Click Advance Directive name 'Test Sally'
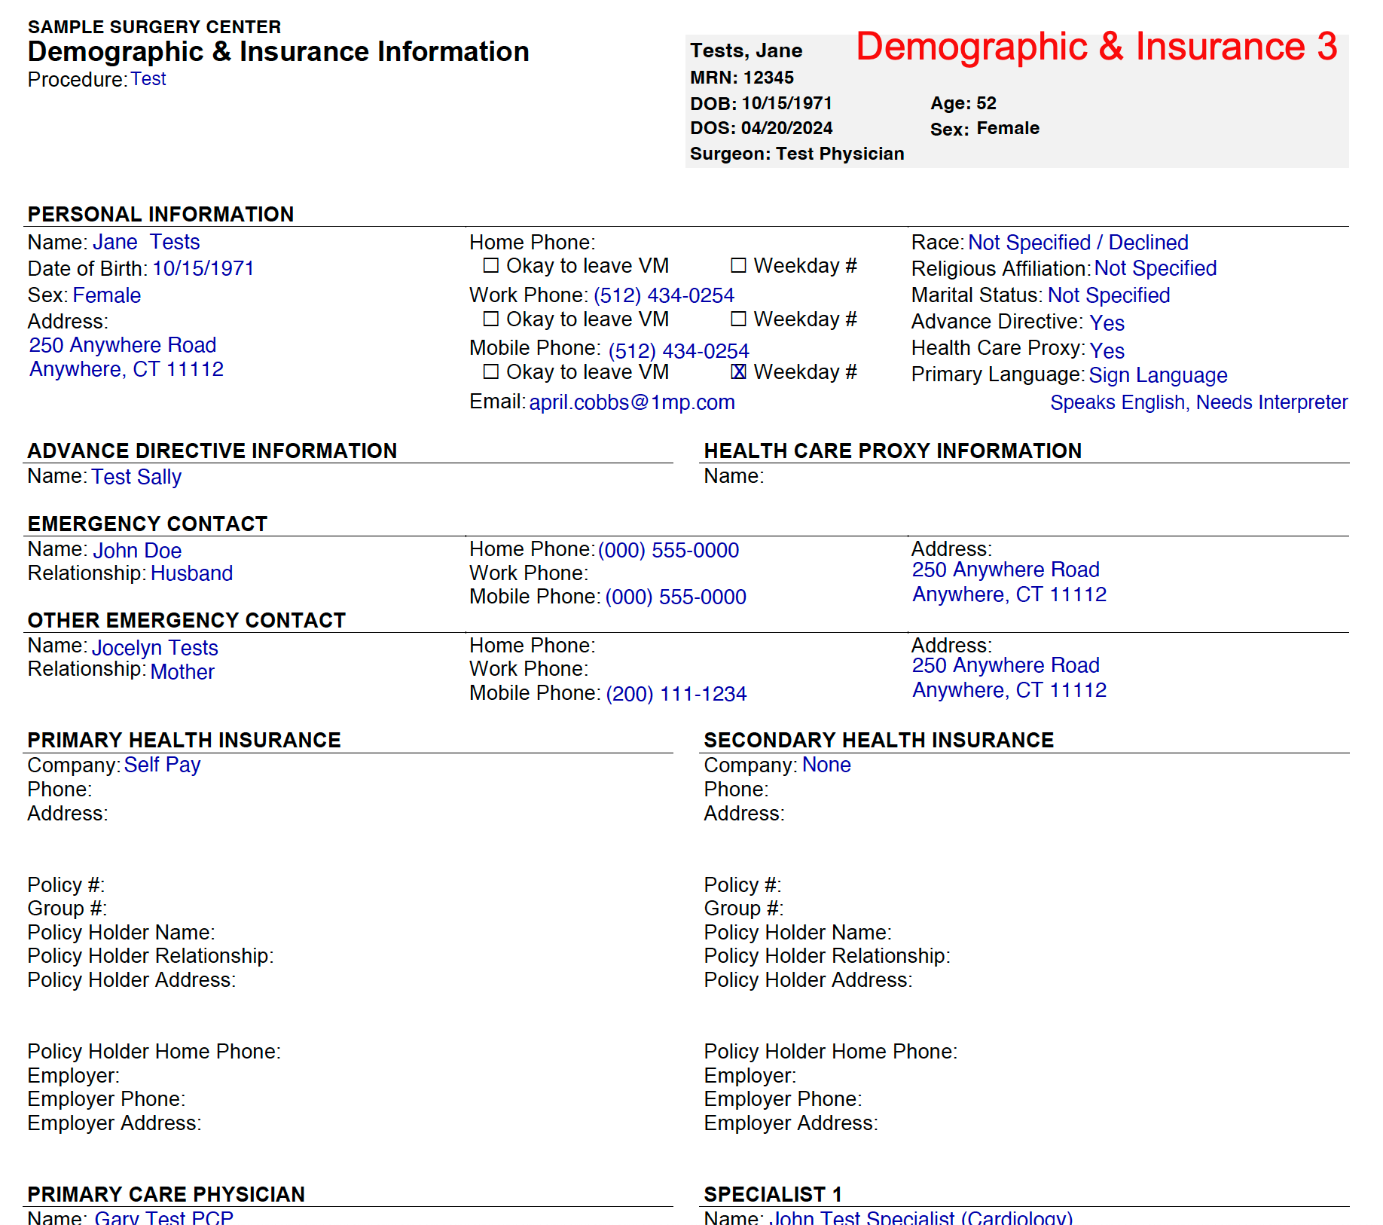Screen dimensions: 1383x1225 point(136,477)
